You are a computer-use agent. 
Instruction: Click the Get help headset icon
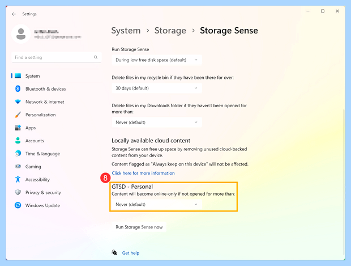tap(114, 252)
